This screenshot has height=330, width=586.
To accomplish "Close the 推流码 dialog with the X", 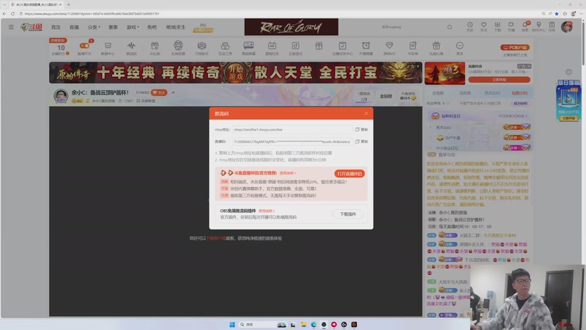I will (x=366, y=114).
